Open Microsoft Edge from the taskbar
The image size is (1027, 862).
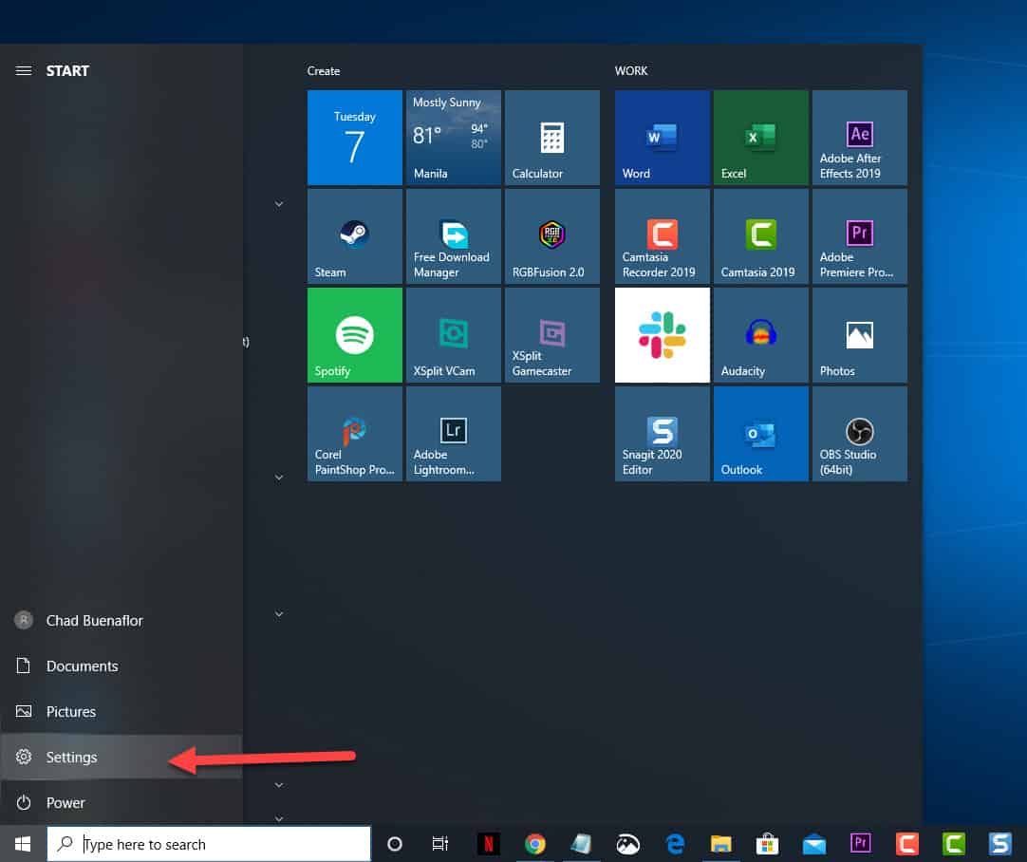[x=675, y=844]
